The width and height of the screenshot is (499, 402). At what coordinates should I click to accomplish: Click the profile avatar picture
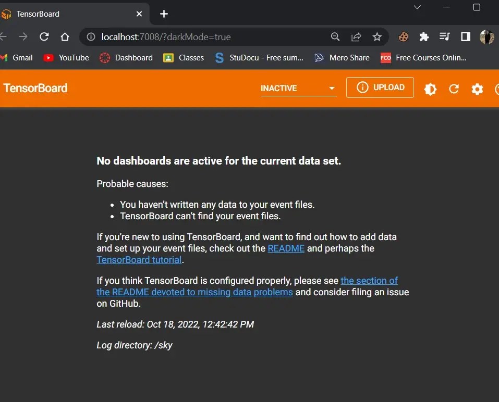tap(486, 36)
